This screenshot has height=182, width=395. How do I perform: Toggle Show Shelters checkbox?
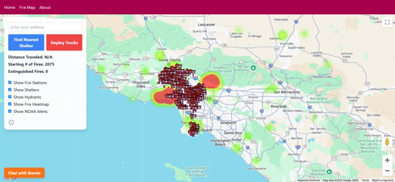[x=10, y=90]
